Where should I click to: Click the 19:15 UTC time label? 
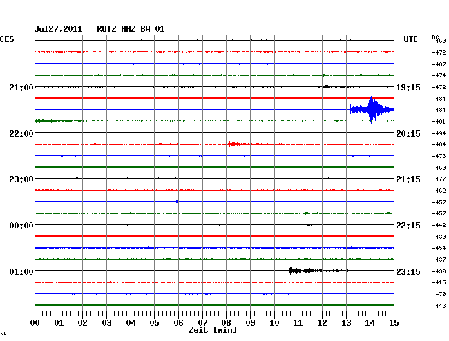pyautogui.click(x=408, y=88)
